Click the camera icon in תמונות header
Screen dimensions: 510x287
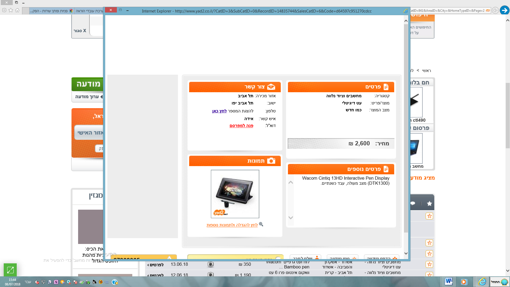click(271, 161)
